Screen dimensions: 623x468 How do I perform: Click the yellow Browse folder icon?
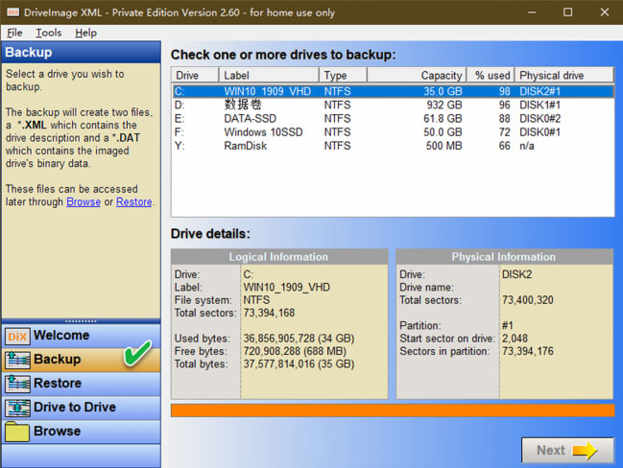tap(17, 432)
